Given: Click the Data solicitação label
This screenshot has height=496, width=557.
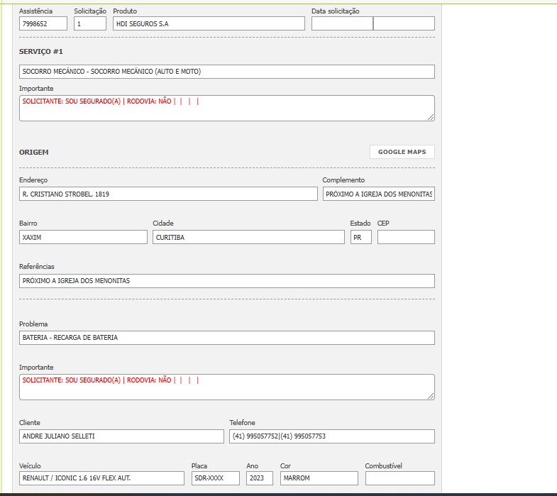Looking at the screenshot, I should 336,11.
